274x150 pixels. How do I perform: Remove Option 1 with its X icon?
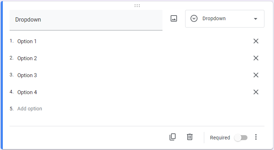tap(256, 41)
